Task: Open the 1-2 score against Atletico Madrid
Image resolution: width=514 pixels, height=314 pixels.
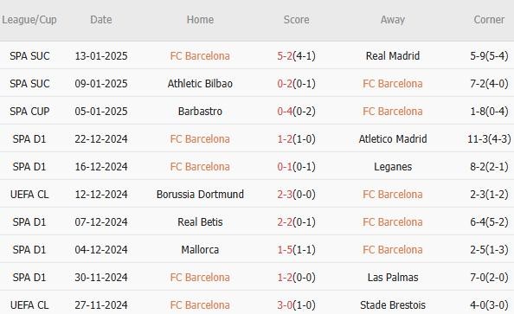Action: [x=285, y=139]
